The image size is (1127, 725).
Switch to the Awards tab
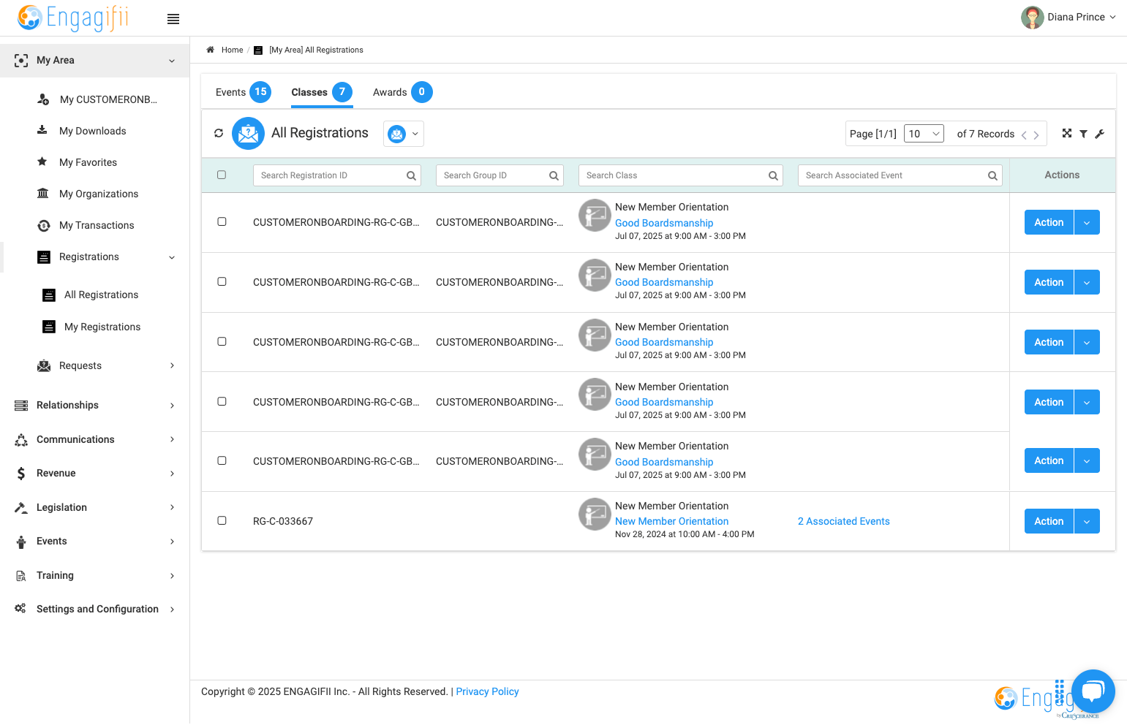(x=402, y=92)
